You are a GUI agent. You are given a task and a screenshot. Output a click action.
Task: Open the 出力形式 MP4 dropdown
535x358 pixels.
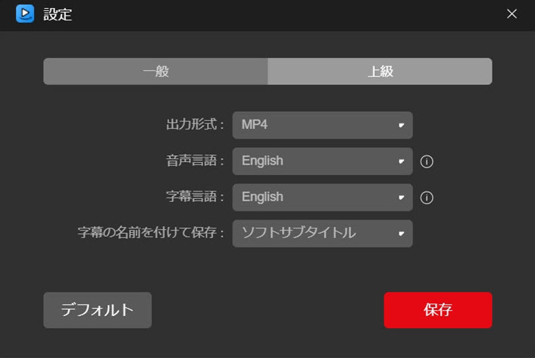[x=323, y=125]
